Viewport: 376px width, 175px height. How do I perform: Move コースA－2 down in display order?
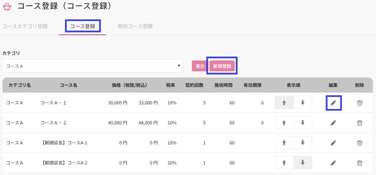(x=303, y=123)
